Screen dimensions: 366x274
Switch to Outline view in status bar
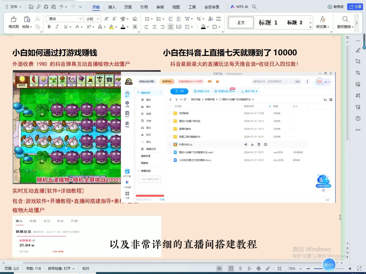[x=240, y=269]
